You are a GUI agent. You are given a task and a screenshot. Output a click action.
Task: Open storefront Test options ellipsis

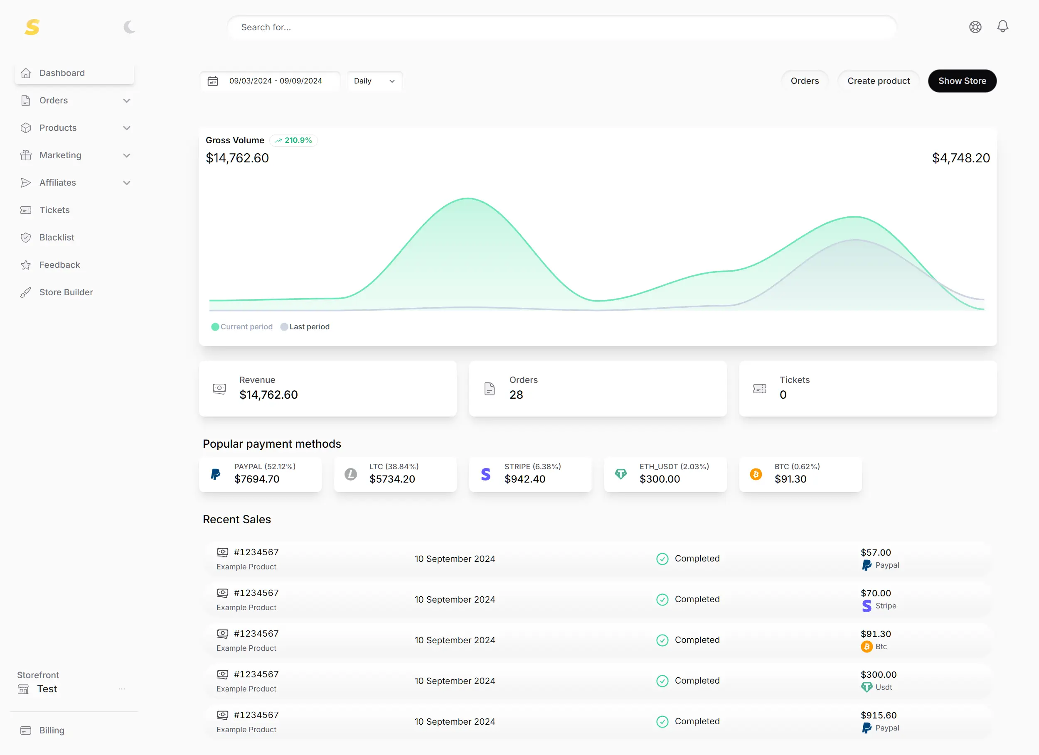pos(121,689)
